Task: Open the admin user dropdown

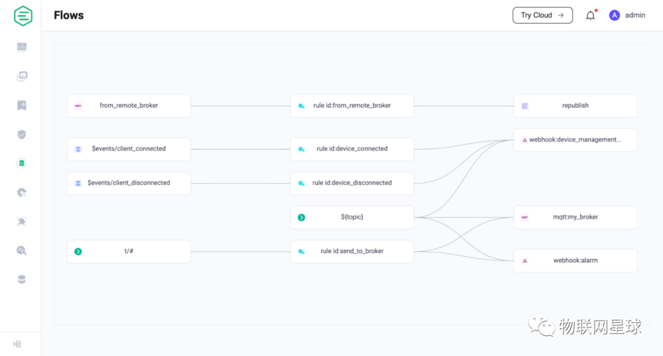Action: 627,15
